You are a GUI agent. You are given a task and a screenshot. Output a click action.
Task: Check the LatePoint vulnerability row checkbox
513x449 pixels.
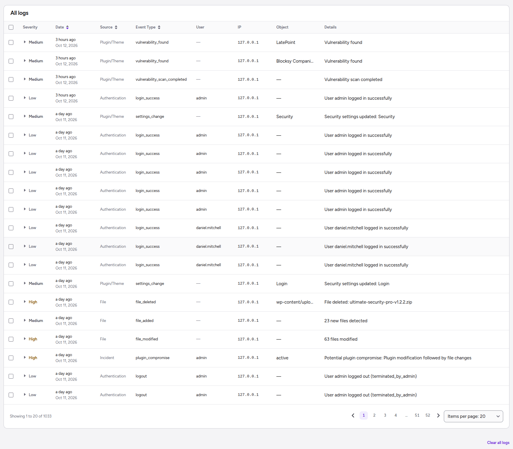[11, 42]
